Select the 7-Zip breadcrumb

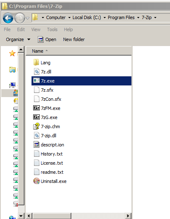[146, 17]
